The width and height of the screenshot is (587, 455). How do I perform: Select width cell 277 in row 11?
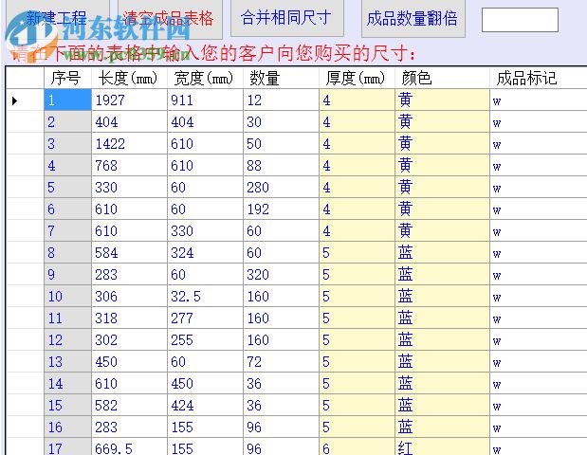(205, 318)
